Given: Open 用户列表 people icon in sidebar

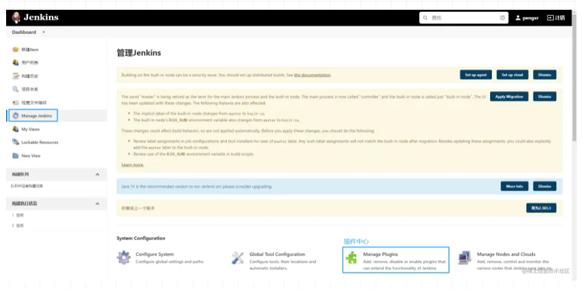Looking at the screenshot, I should pos(15,62).
